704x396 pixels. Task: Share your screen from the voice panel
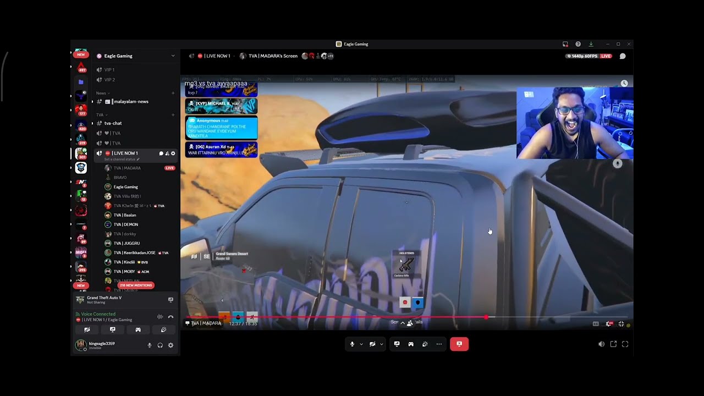tap(113, 330)
